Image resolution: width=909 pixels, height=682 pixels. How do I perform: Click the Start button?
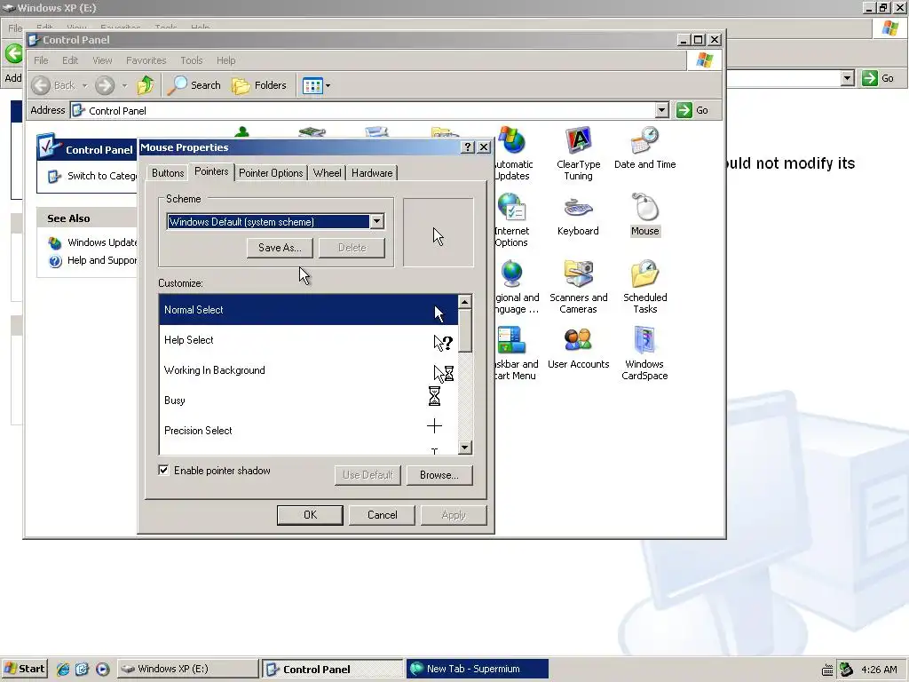24,669
